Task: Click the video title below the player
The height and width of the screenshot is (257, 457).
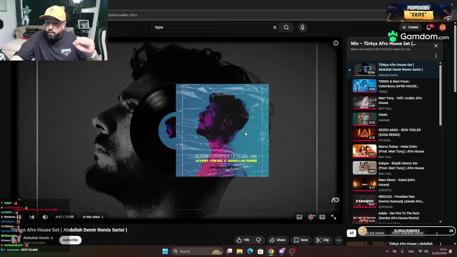Action: (69, 230)
